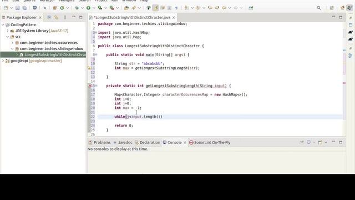Click the New file wizard icon

click(x=6, y=8)
